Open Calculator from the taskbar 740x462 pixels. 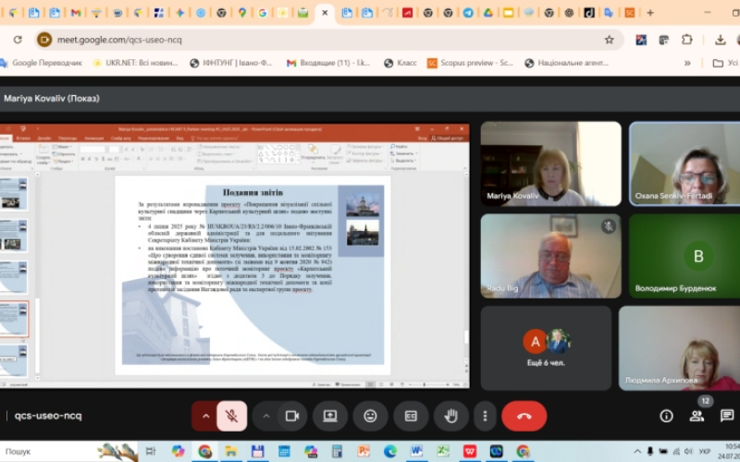point(337,451)
